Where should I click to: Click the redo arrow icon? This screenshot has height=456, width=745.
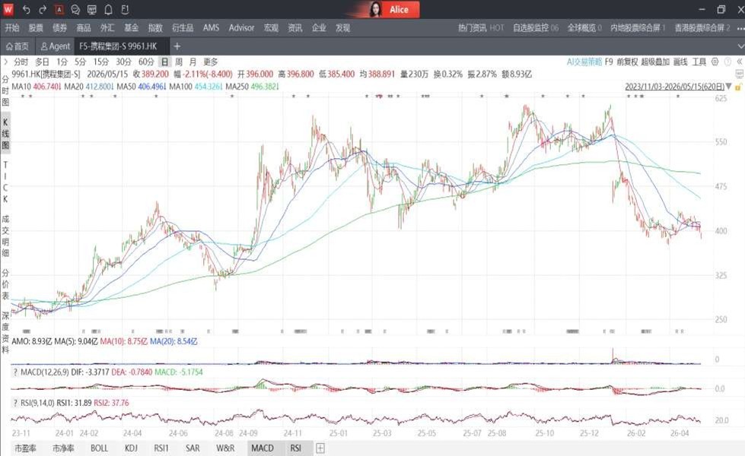pyautogui.click(x=43, y=9)
